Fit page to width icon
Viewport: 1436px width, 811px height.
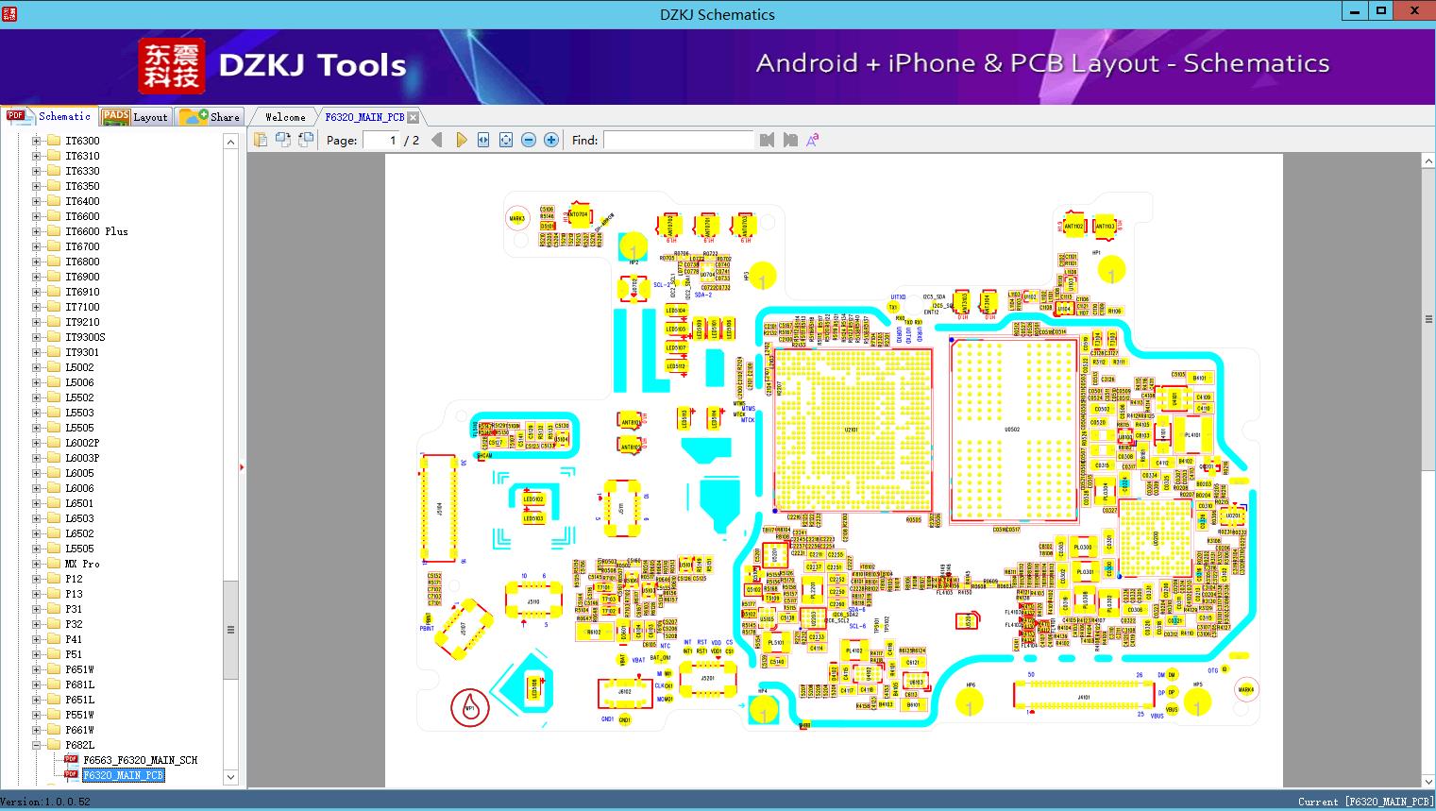483,140
